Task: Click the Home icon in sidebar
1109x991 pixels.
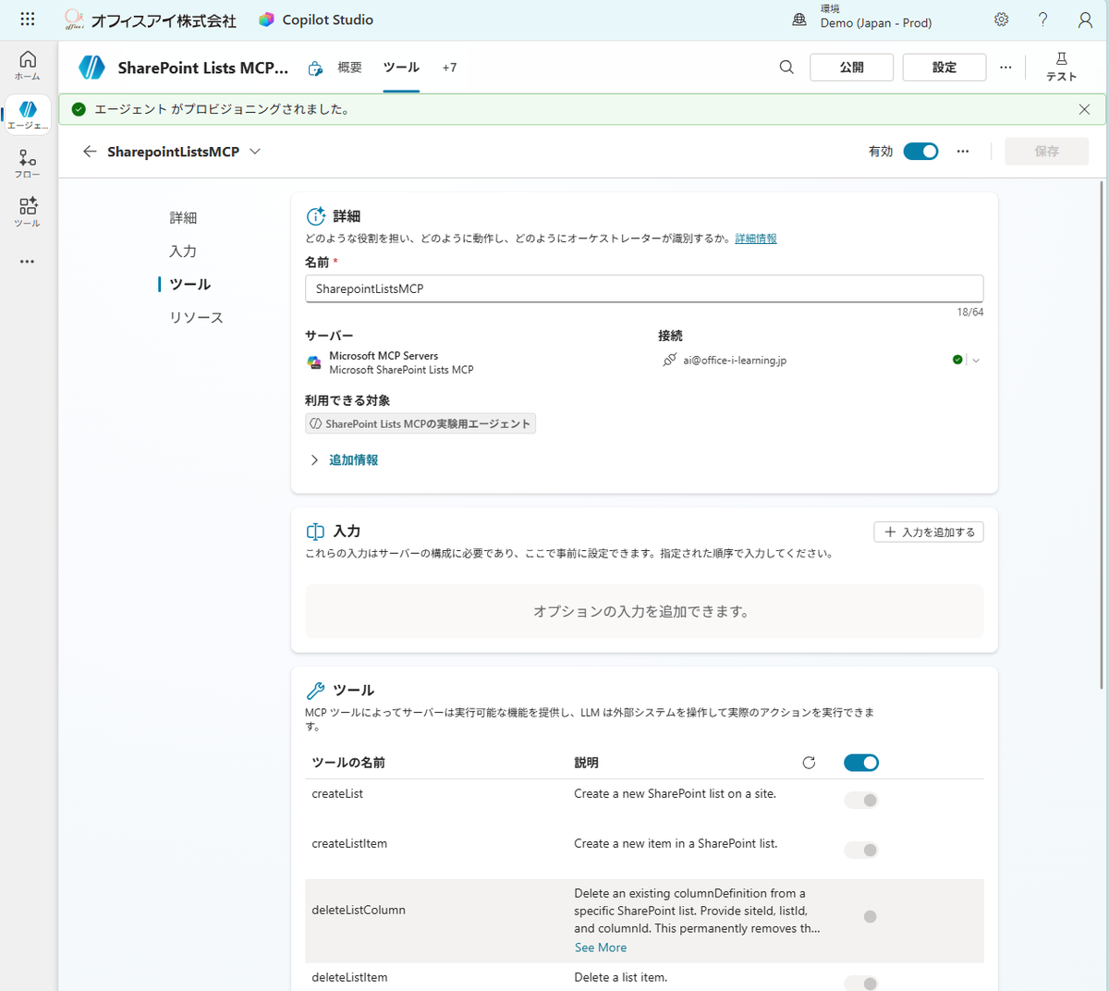Action: [28, 65]
